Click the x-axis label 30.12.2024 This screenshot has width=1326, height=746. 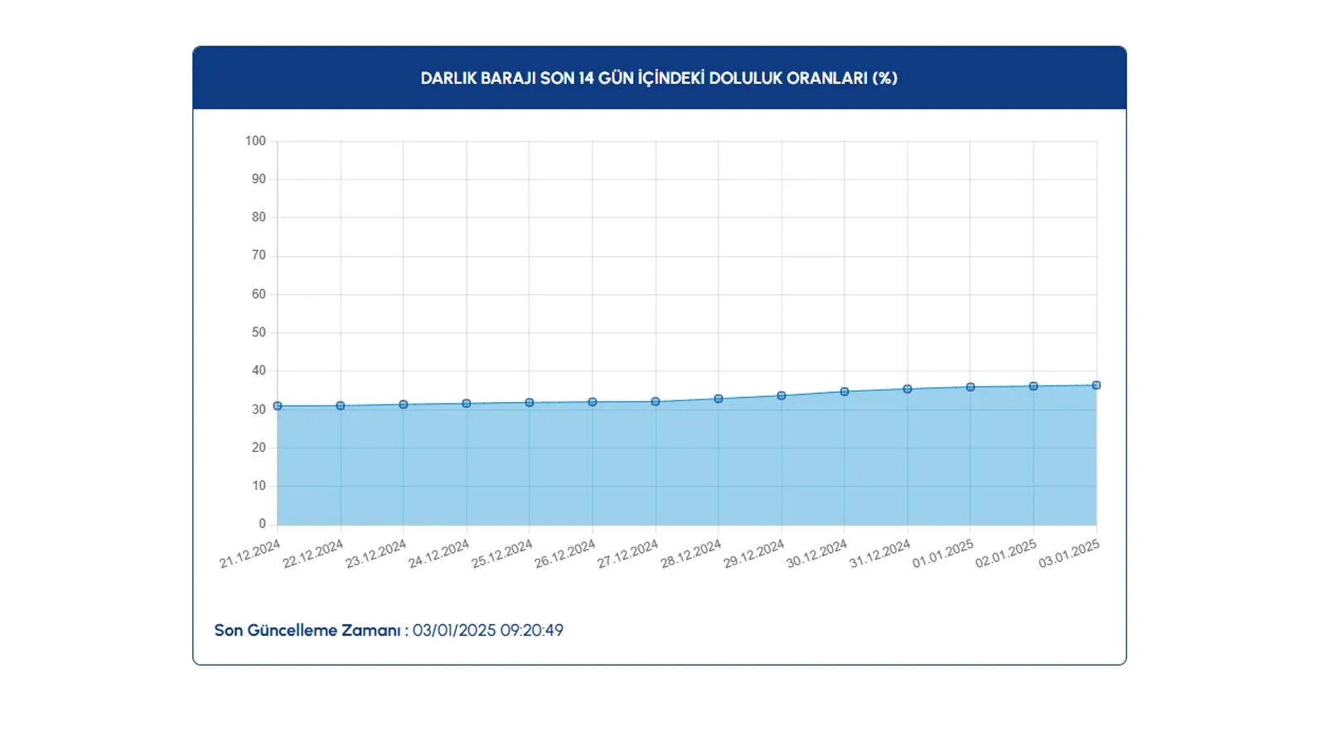click(x=816, y=554)
